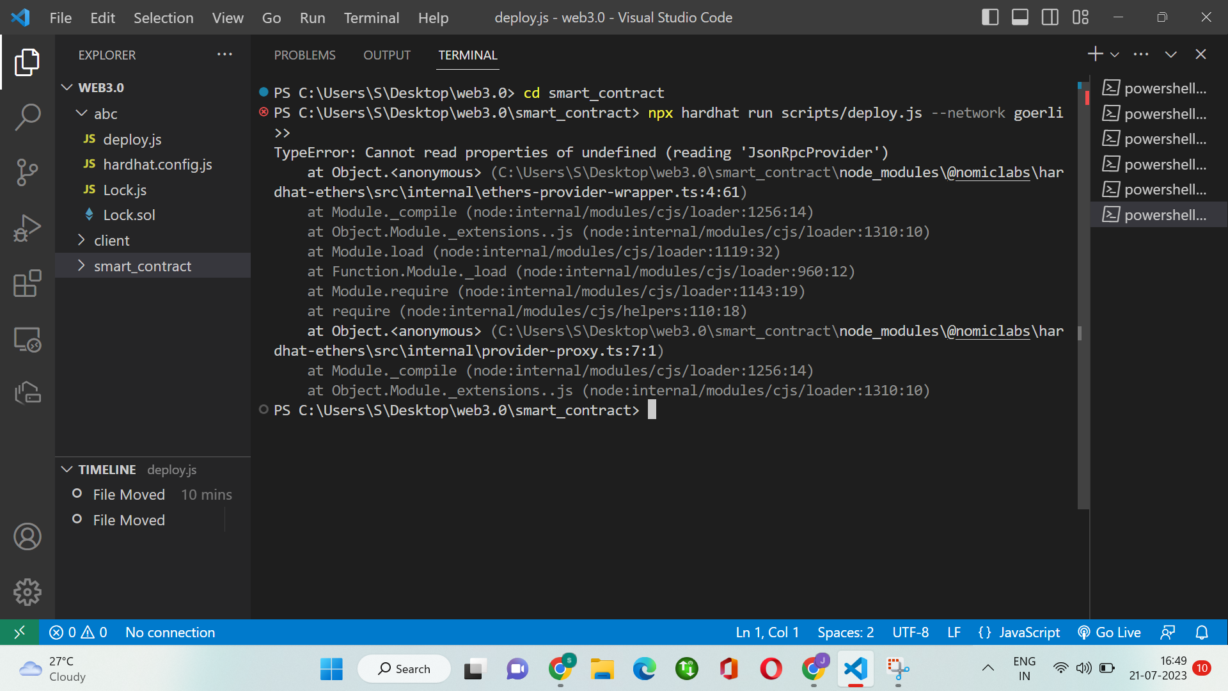Open the Remote Explorer view
This screenshot has height=691, width=1228.
(x=28, y=340)
